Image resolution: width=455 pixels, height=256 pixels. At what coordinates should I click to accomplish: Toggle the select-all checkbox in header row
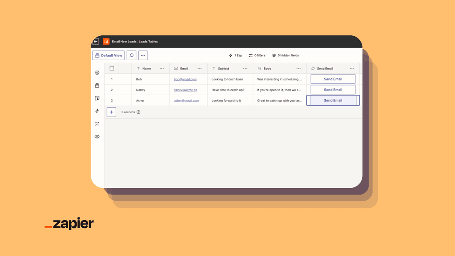[x=111, y=68]
